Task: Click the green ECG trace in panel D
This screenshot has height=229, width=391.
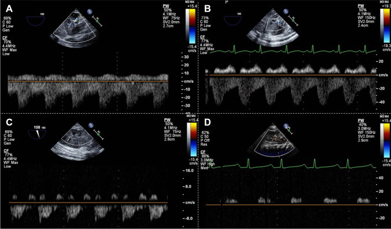Action: 293,164
